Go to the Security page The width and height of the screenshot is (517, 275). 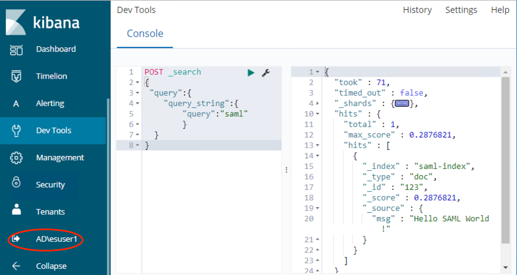[x=50, y=185]
